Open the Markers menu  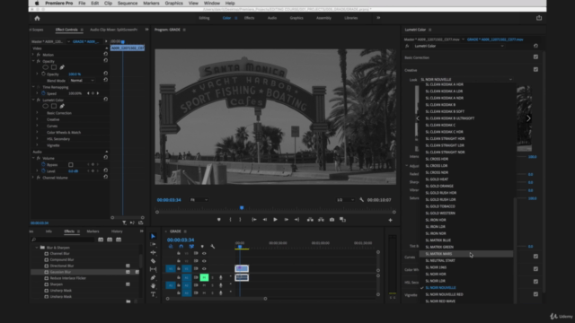pos(151,4)
